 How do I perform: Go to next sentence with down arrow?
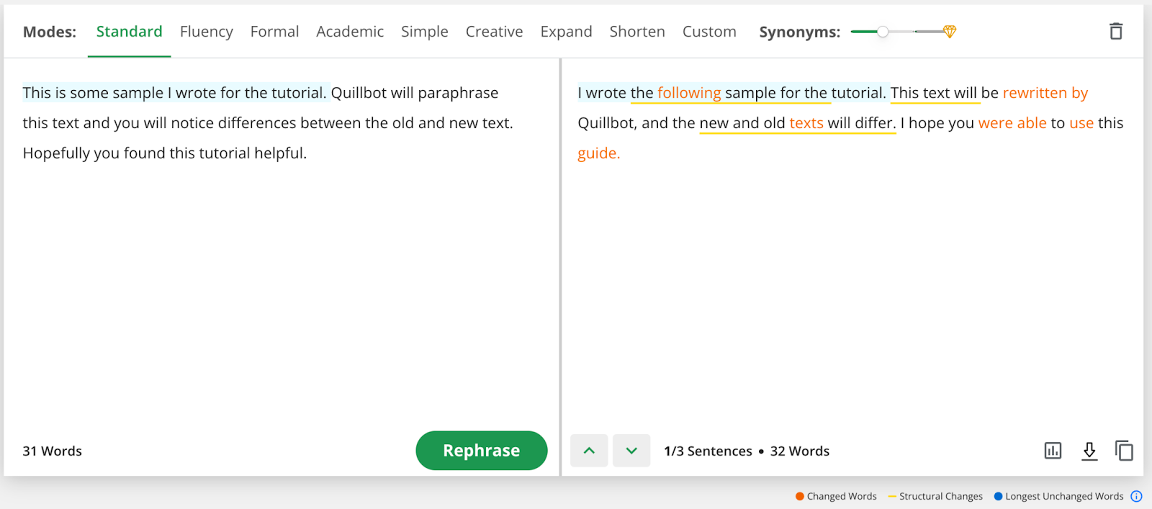click(x=631, y=451)
